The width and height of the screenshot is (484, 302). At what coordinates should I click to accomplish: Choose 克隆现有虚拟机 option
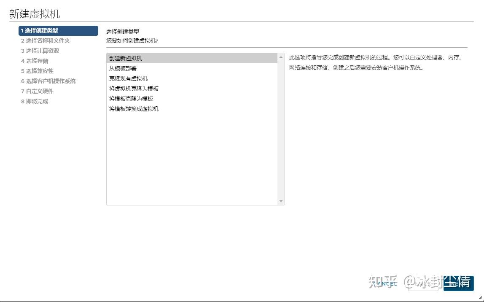[192, 78]
